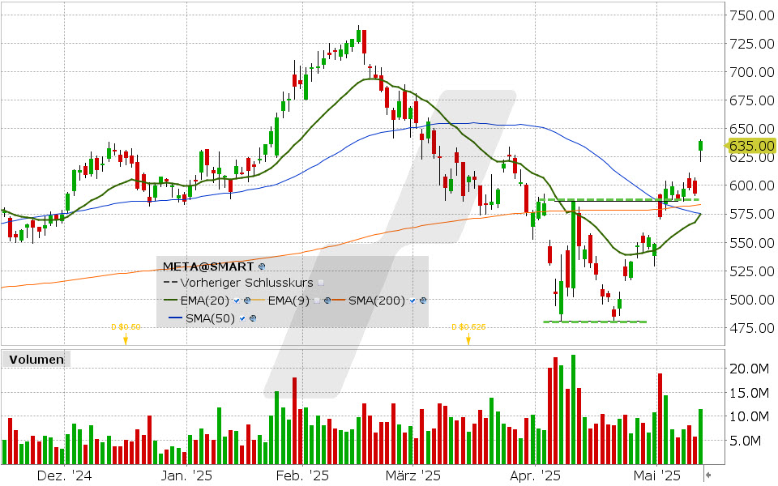This screenshot has height=486, width=778.
Task: Click the SMA(50) legend label
Action: click(211, 318)
